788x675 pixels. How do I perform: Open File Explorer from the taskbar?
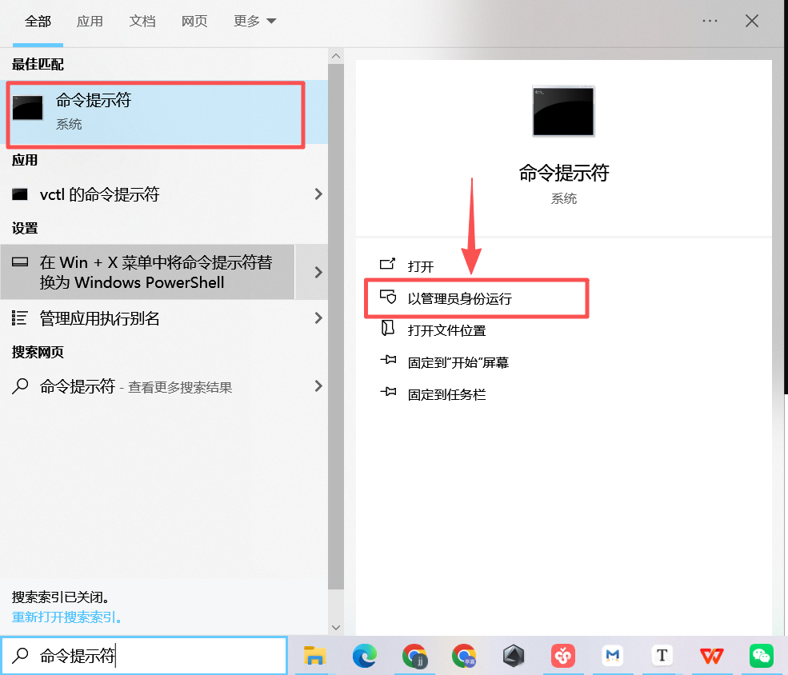click(314, 656)
